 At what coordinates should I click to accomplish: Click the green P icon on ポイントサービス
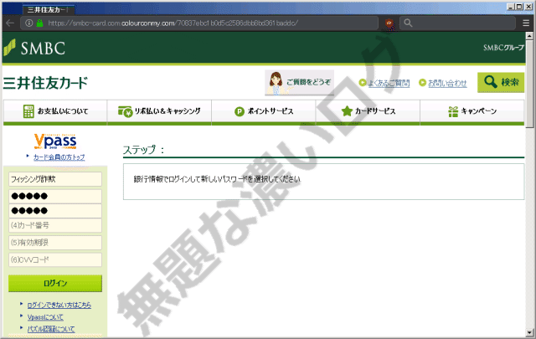pos(240,111)
